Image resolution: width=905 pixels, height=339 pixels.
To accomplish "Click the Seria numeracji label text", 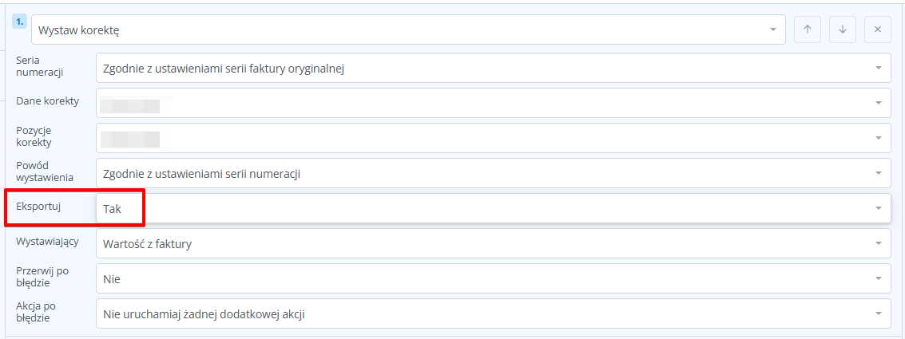I will pyautogui.click(x=39, y=66).
